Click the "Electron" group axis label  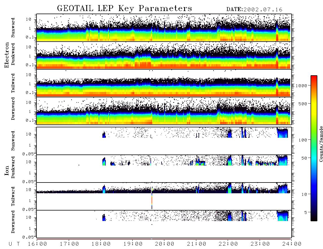[x=7, y=55]
